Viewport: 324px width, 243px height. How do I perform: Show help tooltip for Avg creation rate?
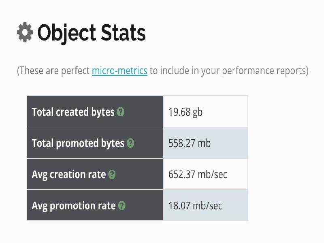112,175
